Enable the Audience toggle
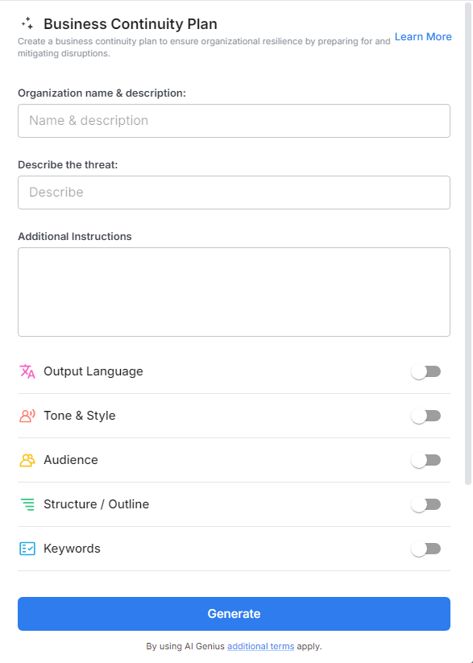473x663 pixels. pyautogui.click(x=426, y=459)
